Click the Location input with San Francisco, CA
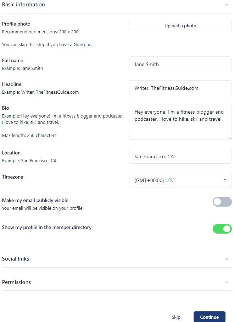The image size is (234, 322). [180, 156]
